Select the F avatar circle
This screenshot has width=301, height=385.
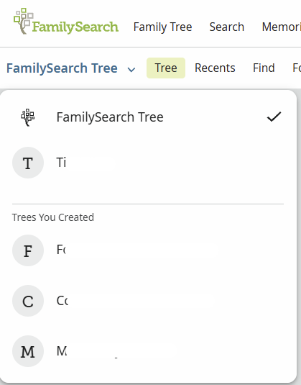coord(28,250)
